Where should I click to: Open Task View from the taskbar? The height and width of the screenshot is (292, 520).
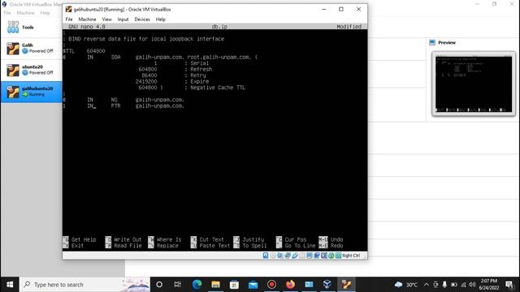point(178,285)
